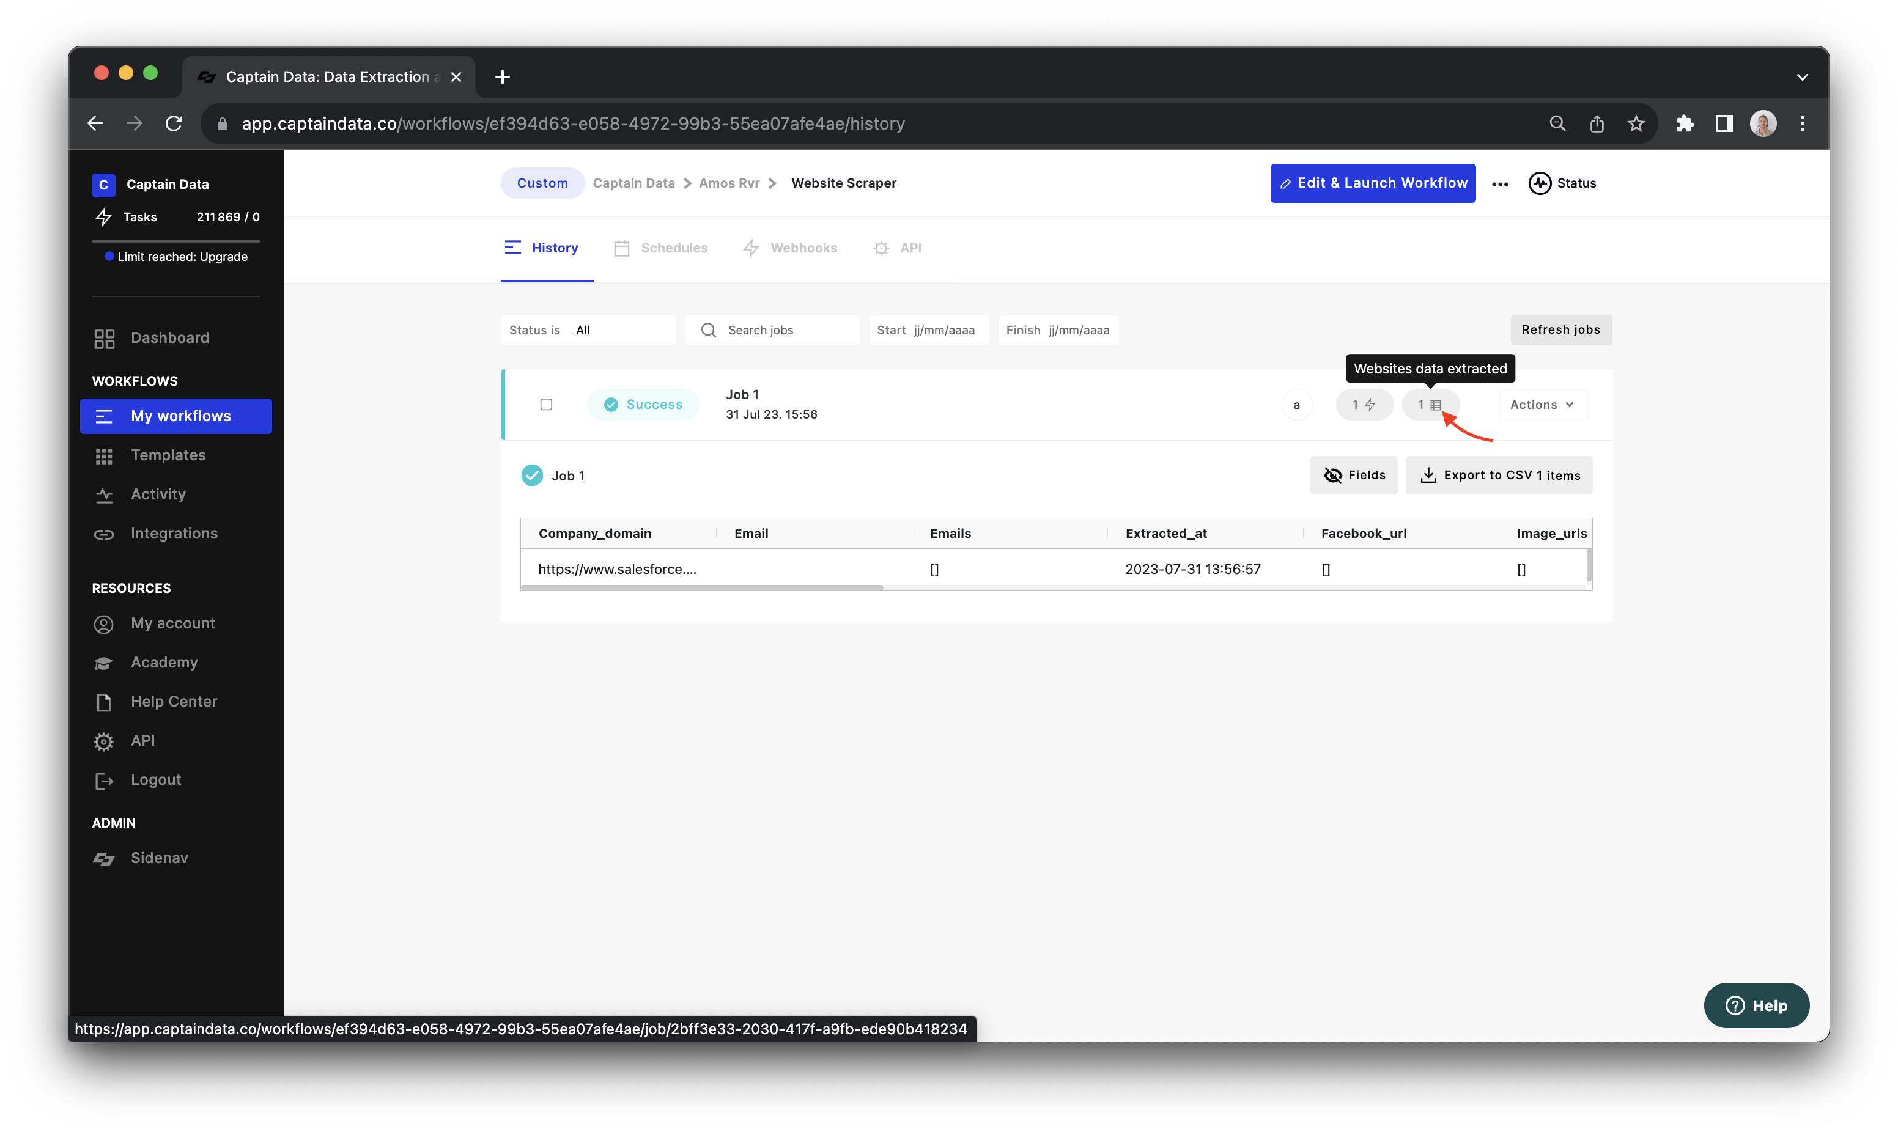Viewport: 1898px width, 1132px height.
Task: Click the Facebook_url column header
Action: point(1363,534)
